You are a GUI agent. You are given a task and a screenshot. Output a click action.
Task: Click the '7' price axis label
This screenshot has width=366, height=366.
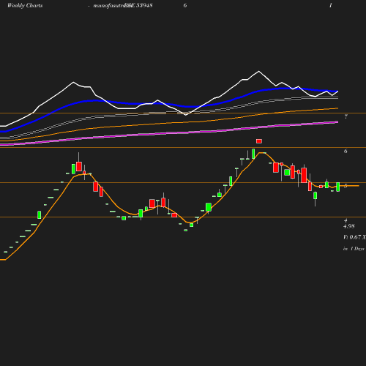(x=346, y=116)
